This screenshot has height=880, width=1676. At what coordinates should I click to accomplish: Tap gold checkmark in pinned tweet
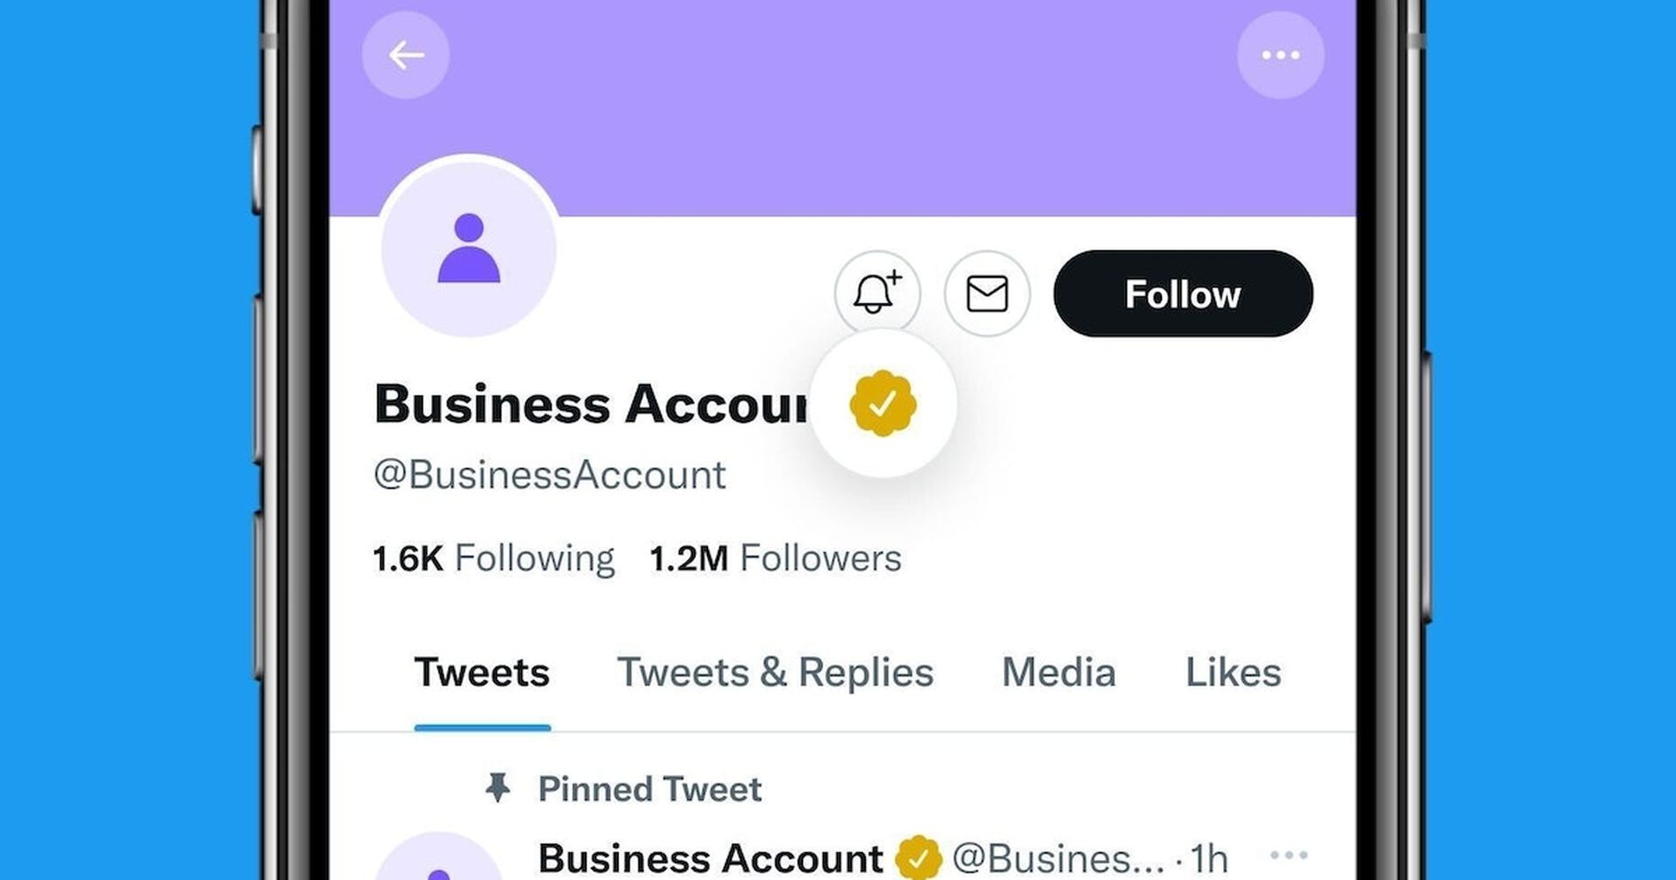[x=917, y=858]
